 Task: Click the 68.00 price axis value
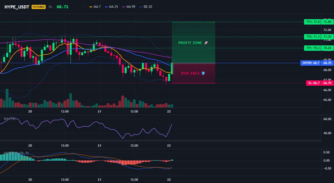(x=327, y=70)
